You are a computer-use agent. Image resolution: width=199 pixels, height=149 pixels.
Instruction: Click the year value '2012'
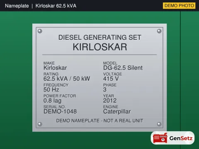(110, 101)
